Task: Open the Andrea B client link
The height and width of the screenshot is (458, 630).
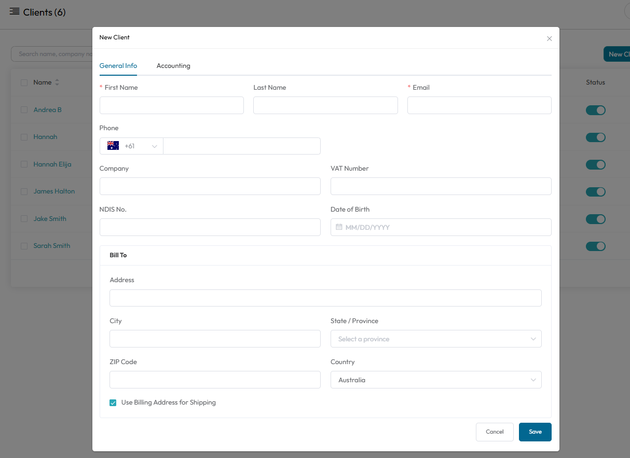Action: pos(48,109)
